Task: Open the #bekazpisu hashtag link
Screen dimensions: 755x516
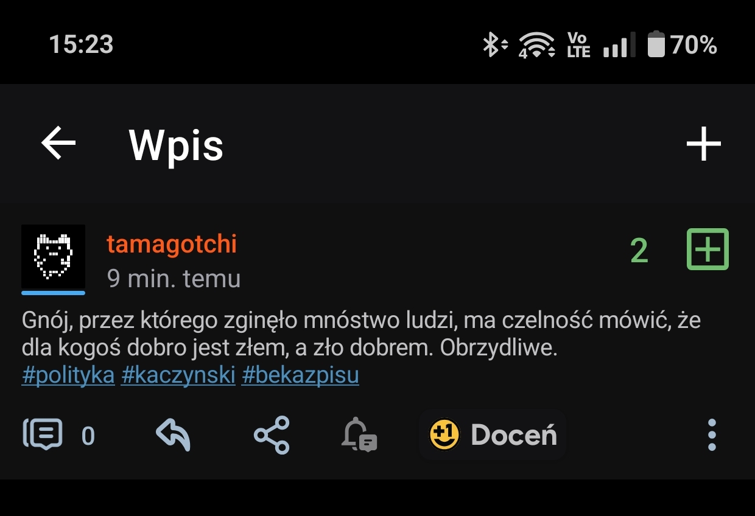Action: click(x=300, y=375)
